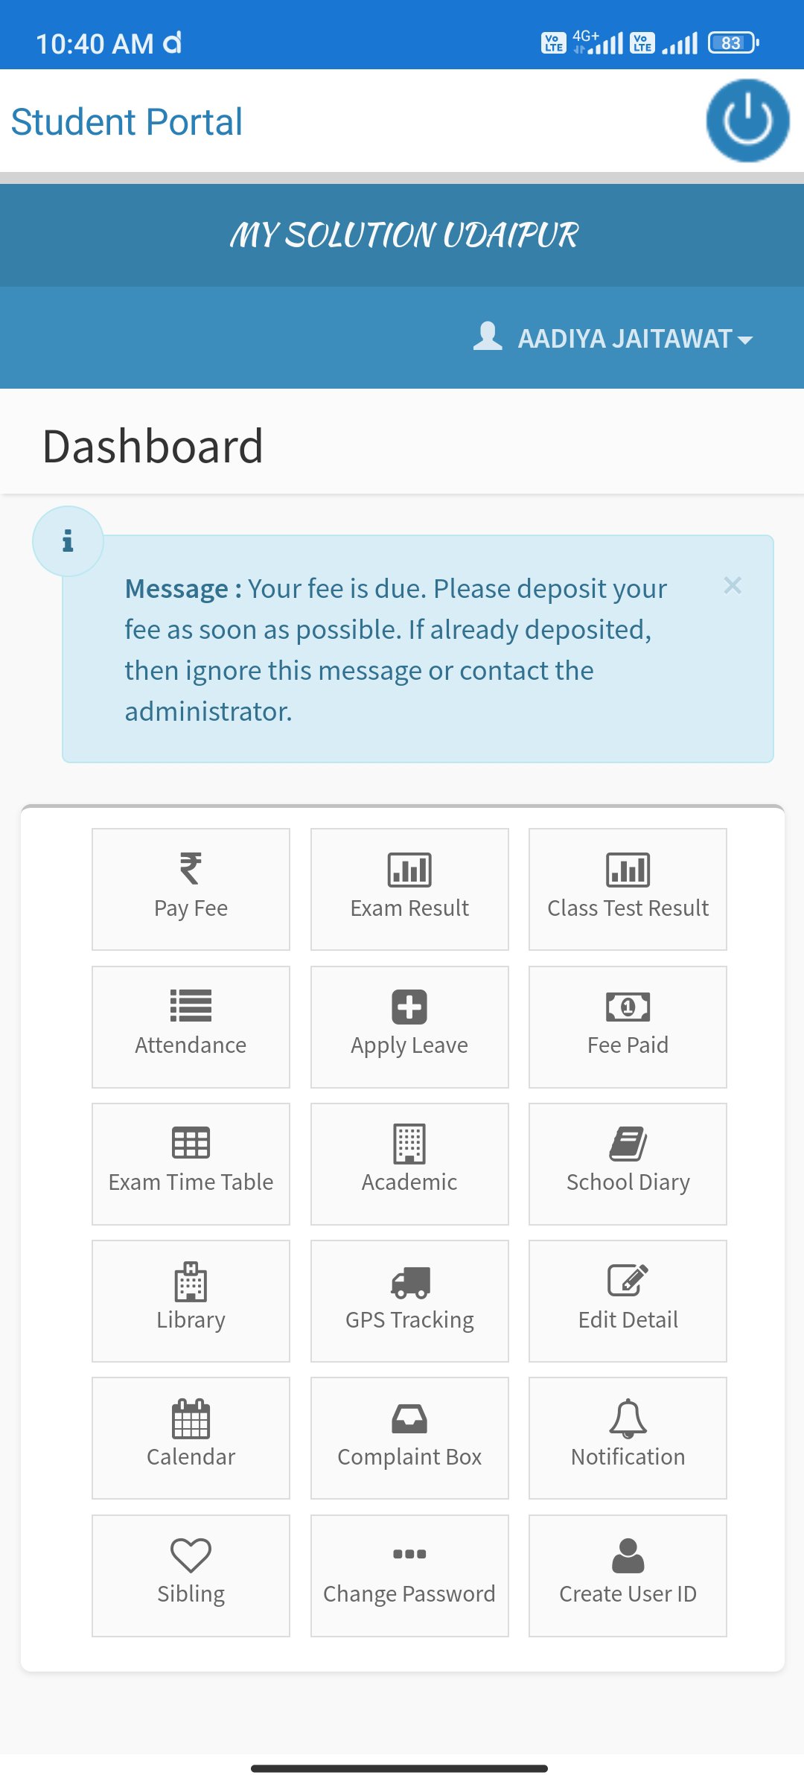Click the Student Portal title link

[127, 122]
